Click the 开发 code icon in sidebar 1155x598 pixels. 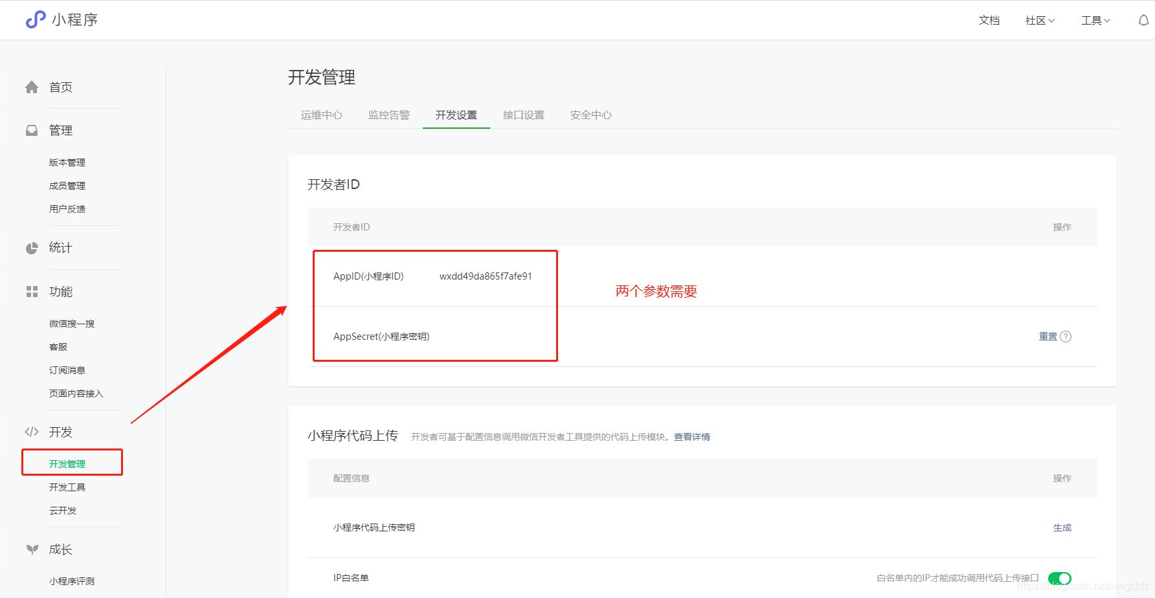31,432
